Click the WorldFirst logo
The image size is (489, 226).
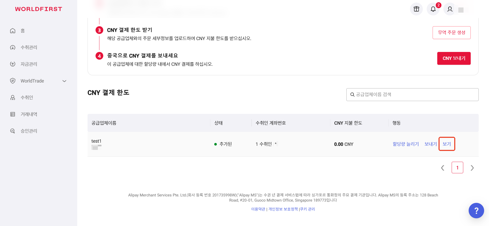click(x=39, y=9)
